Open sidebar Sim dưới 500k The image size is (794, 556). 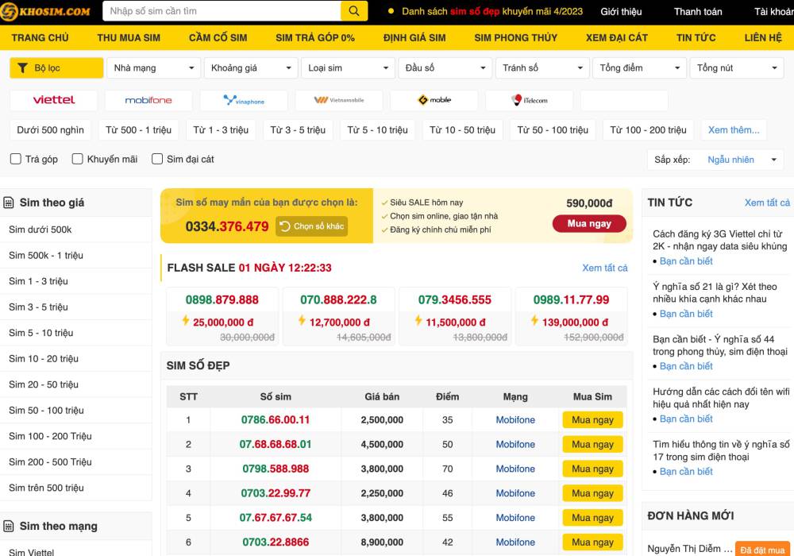(x=40, y=230)
